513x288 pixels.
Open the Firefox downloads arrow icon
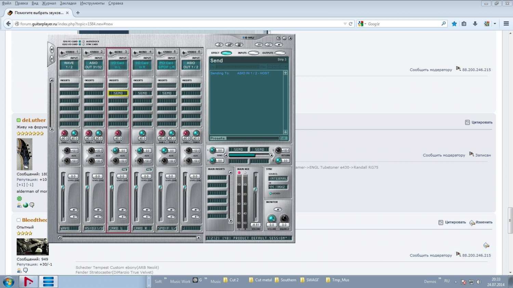pyautogui.click(x=475, y=24)
